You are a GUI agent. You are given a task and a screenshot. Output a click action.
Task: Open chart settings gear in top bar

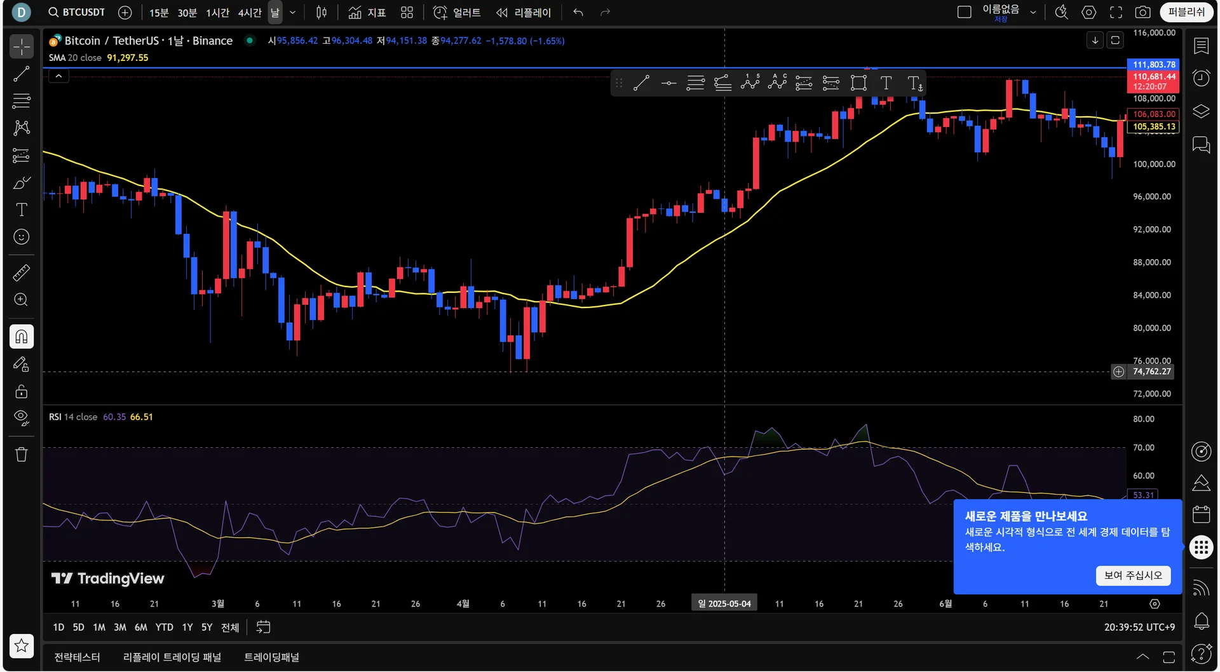[x=1089, y=12]
